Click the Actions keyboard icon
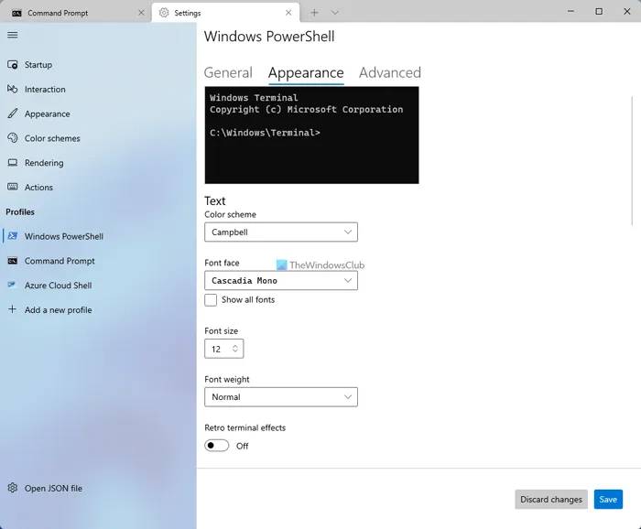641x529 pixels. pos(13,187)
